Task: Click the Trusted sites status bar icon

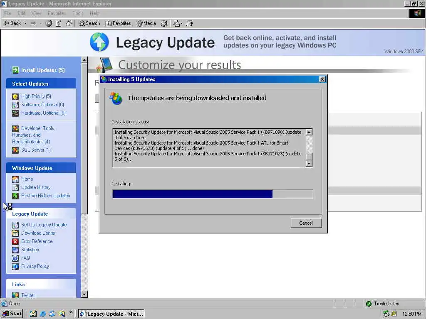Action: click(369, 304)
